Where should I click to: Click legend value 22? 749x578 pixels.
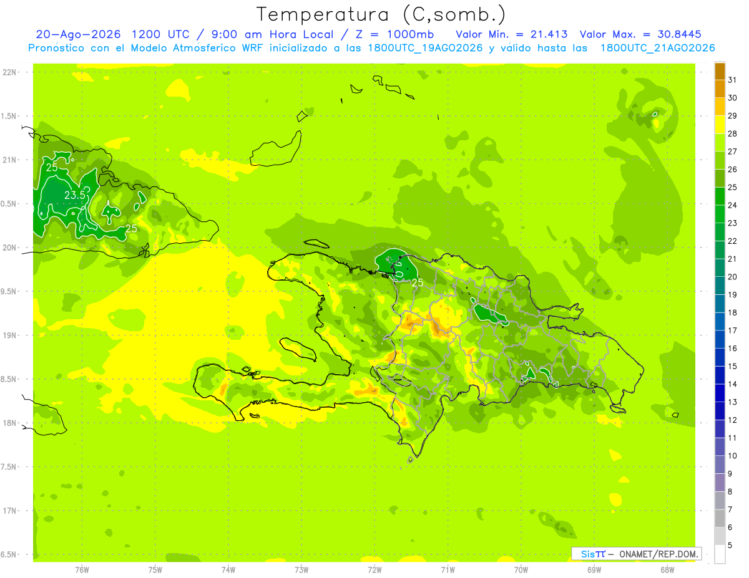coord(733,241)
